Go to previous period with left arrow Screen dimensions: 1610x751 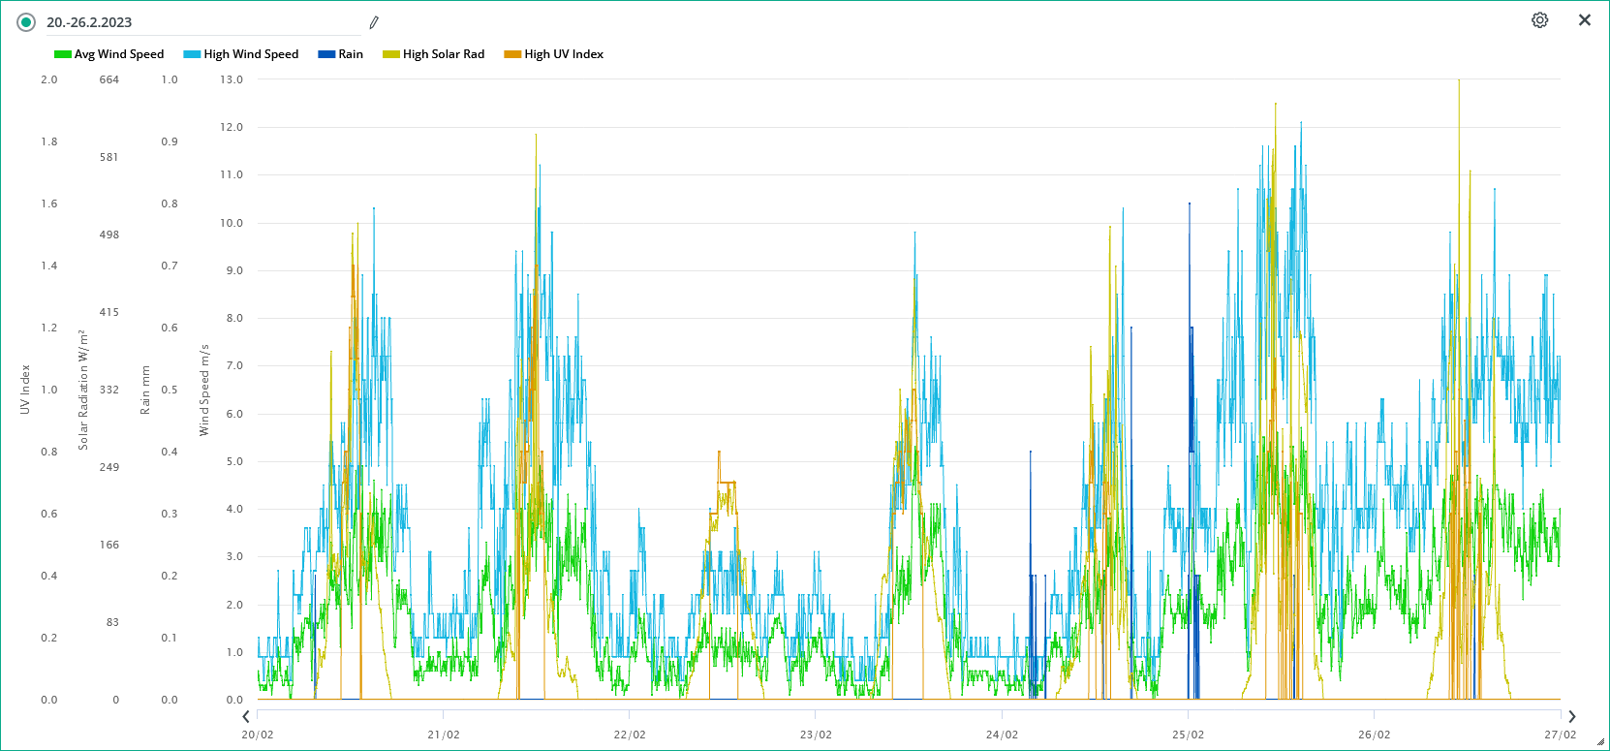coord(246,716)
